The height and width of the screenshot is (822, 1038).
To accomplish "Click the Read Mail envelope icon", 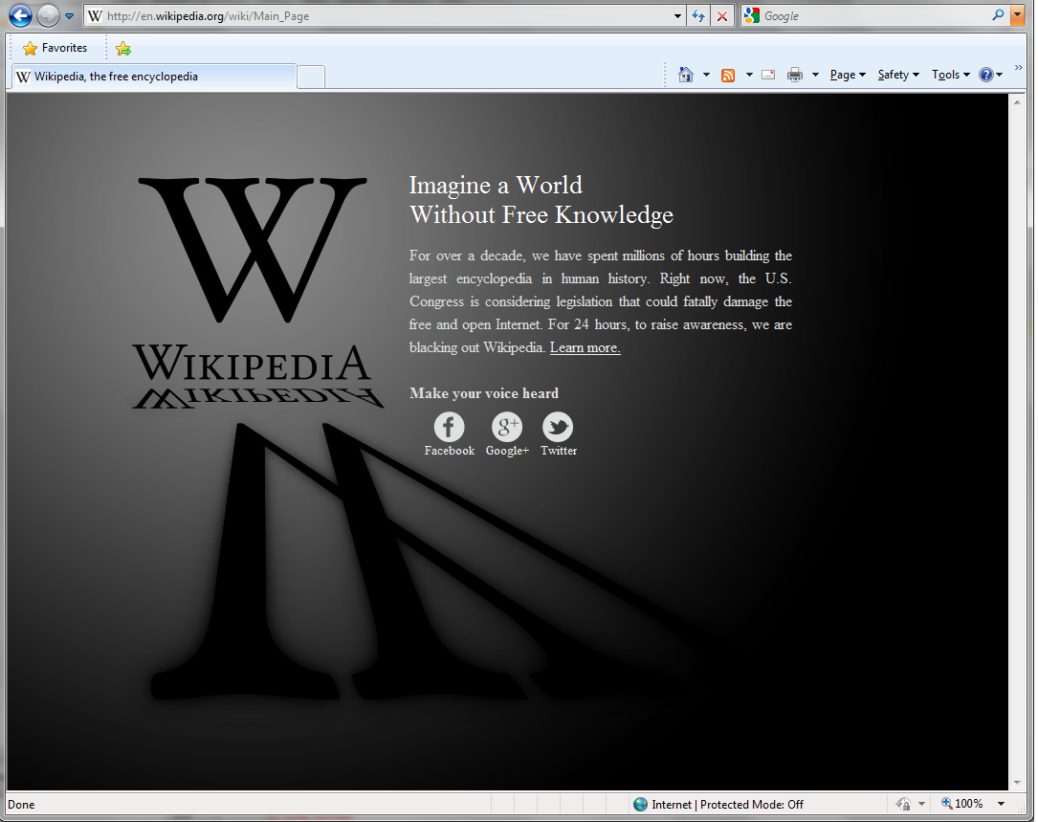I will click(x=768, y=75).
